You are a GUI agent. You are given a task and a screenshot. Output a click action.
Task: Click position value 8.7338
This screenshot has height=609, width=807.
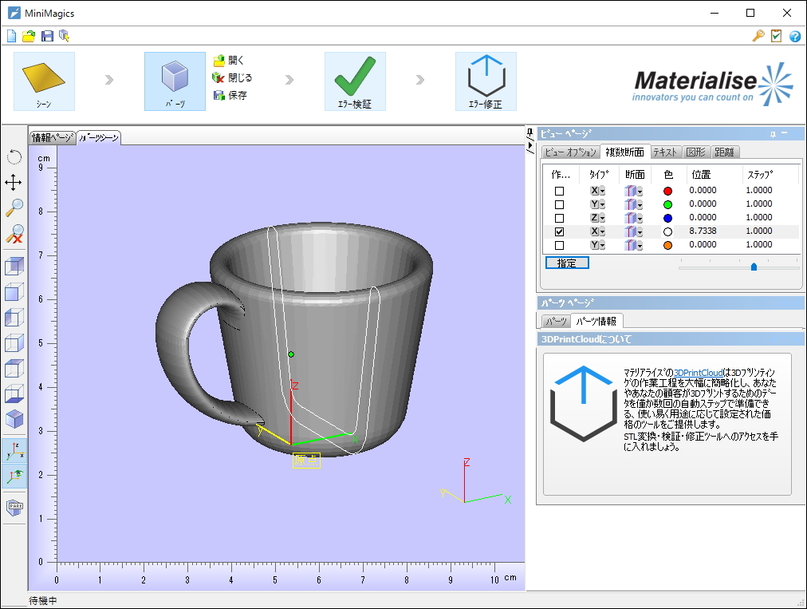(x=703, y=231)
